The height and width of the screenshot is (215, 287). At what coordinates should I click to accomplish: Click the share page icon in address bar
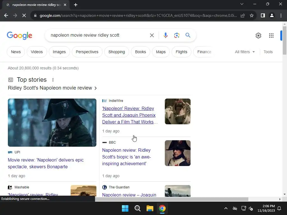pos(243,16)
